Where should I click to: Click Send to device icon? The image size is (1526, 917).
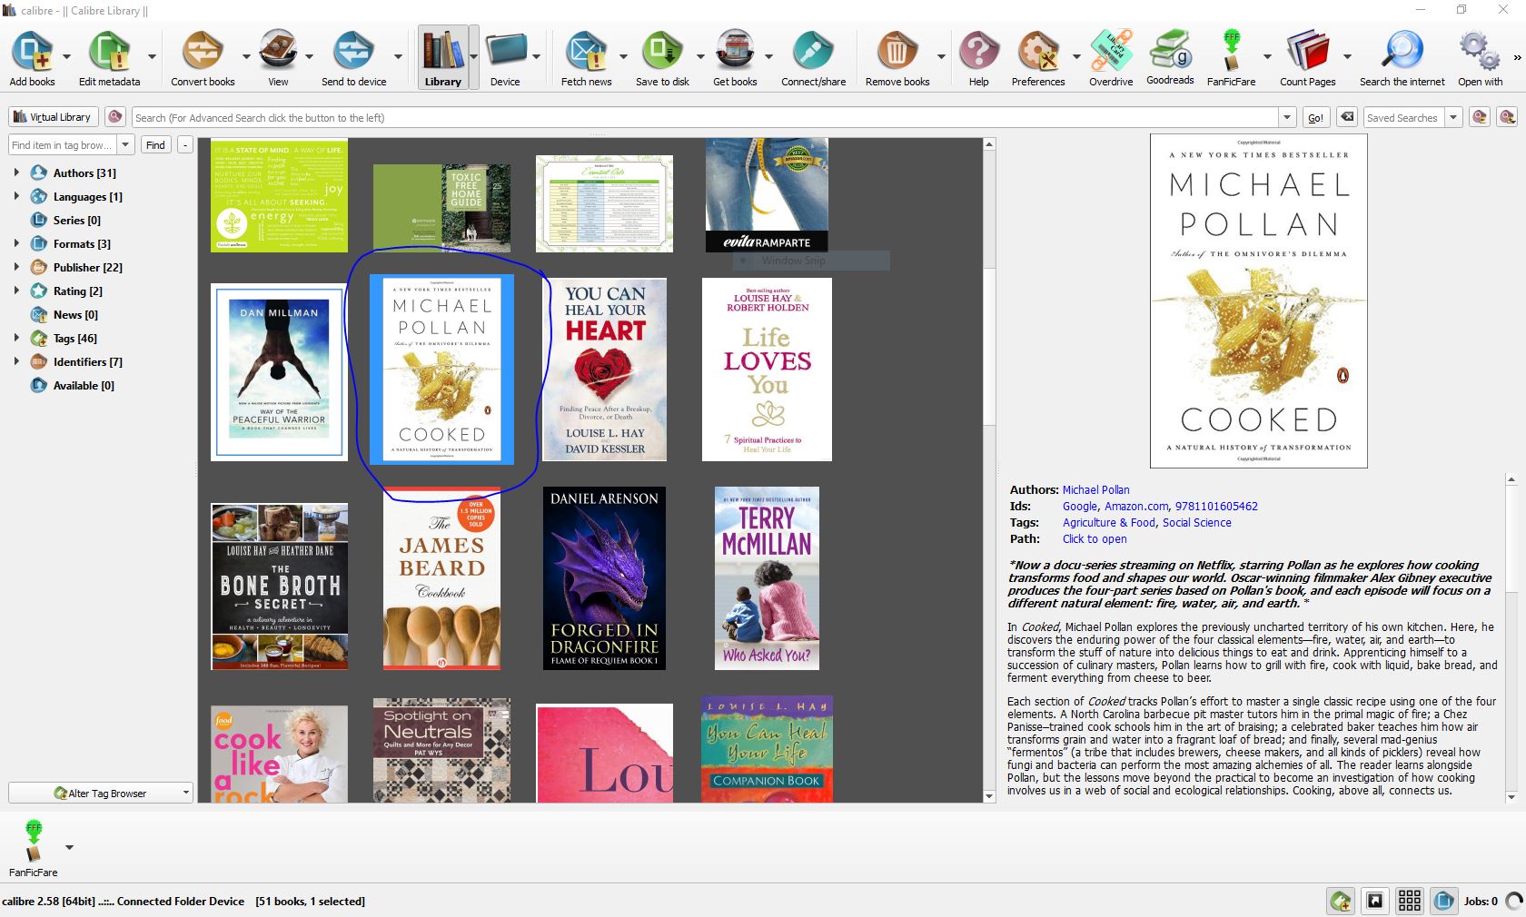[353, 51]
